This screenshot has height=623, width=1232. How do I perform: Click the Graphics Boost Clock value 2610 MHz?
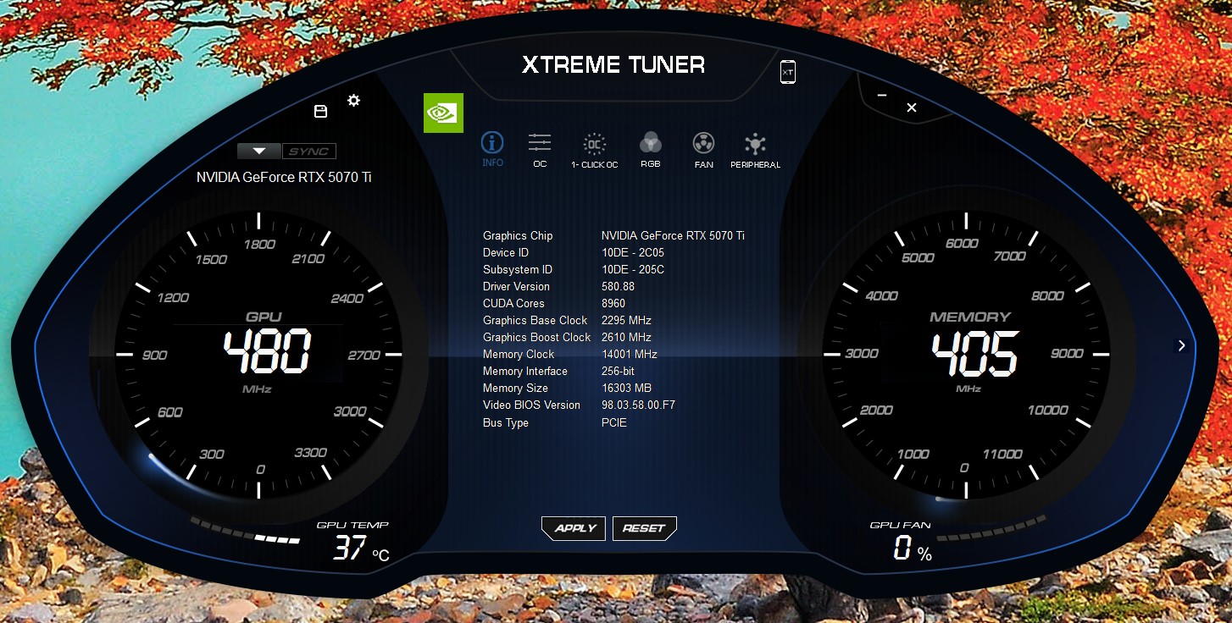tap(626, 337)
